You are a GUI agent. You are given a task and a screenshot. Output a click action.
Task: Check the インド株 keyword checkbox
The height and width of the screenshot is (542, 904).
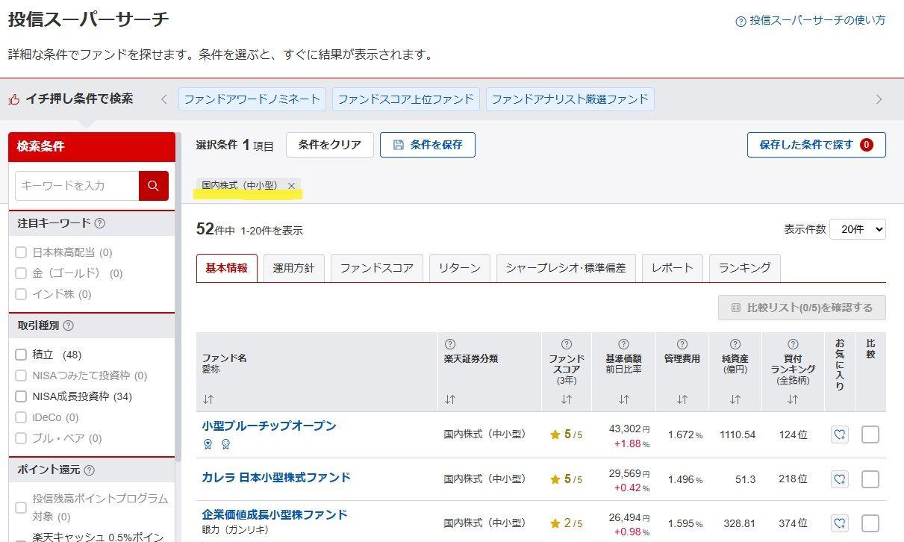(21, 294)
